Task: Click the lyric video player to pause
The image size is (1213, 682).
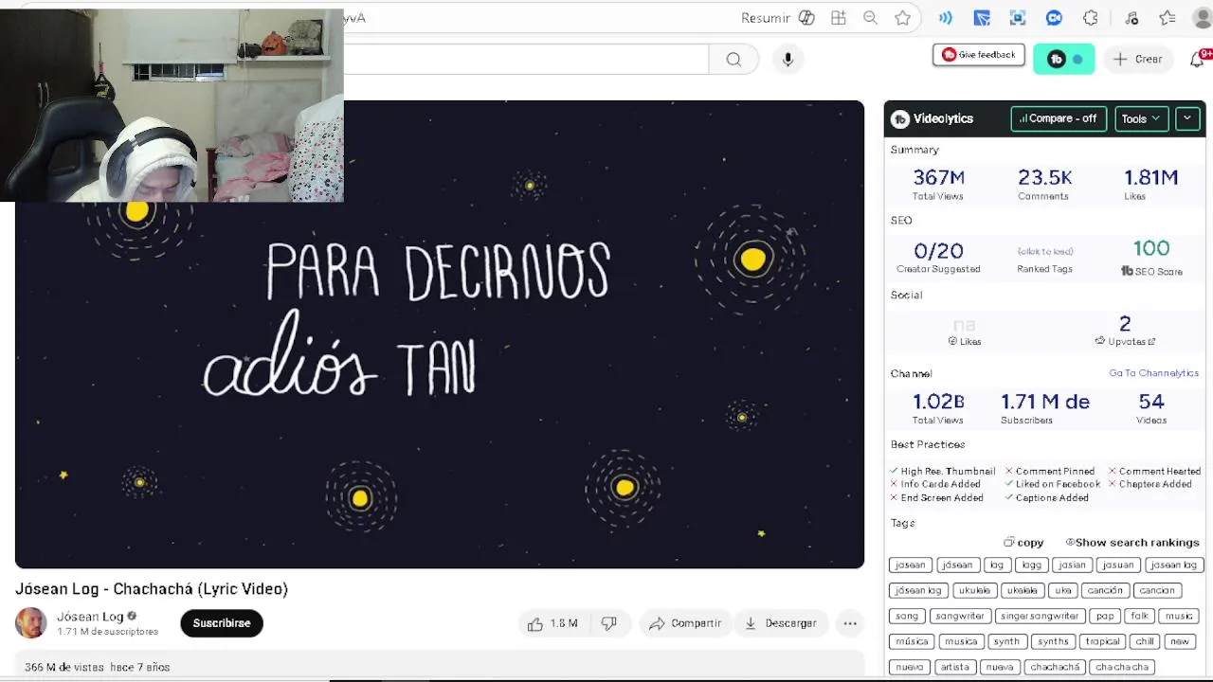Action: click(x=440, y=334)
